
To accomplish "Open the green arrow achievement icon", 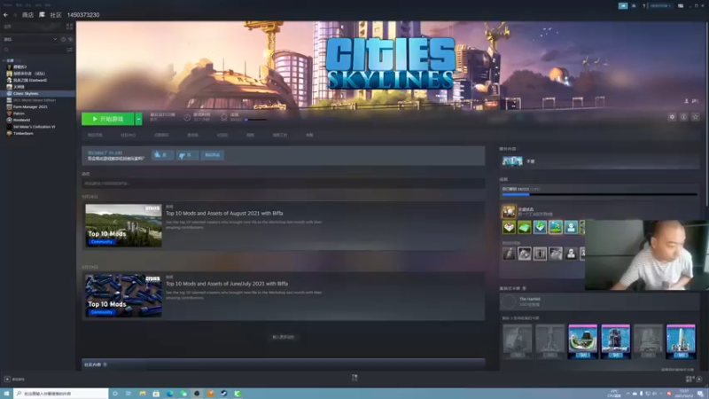I will click(x=540, y=227).
